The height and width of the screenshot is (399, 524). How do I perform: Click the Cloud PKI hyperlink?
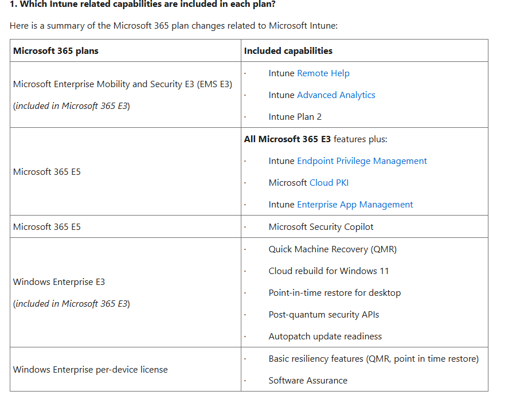329,183
